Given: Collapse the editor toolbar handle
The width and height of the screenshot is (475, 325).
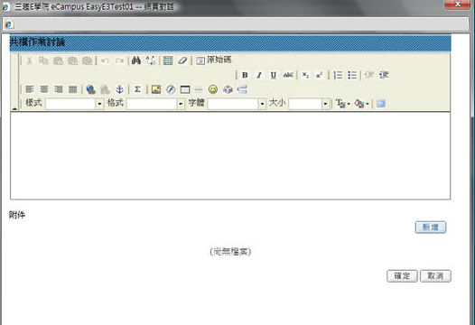Looking at the screenshot, I should pyautogui.click(x=14, y=108).
